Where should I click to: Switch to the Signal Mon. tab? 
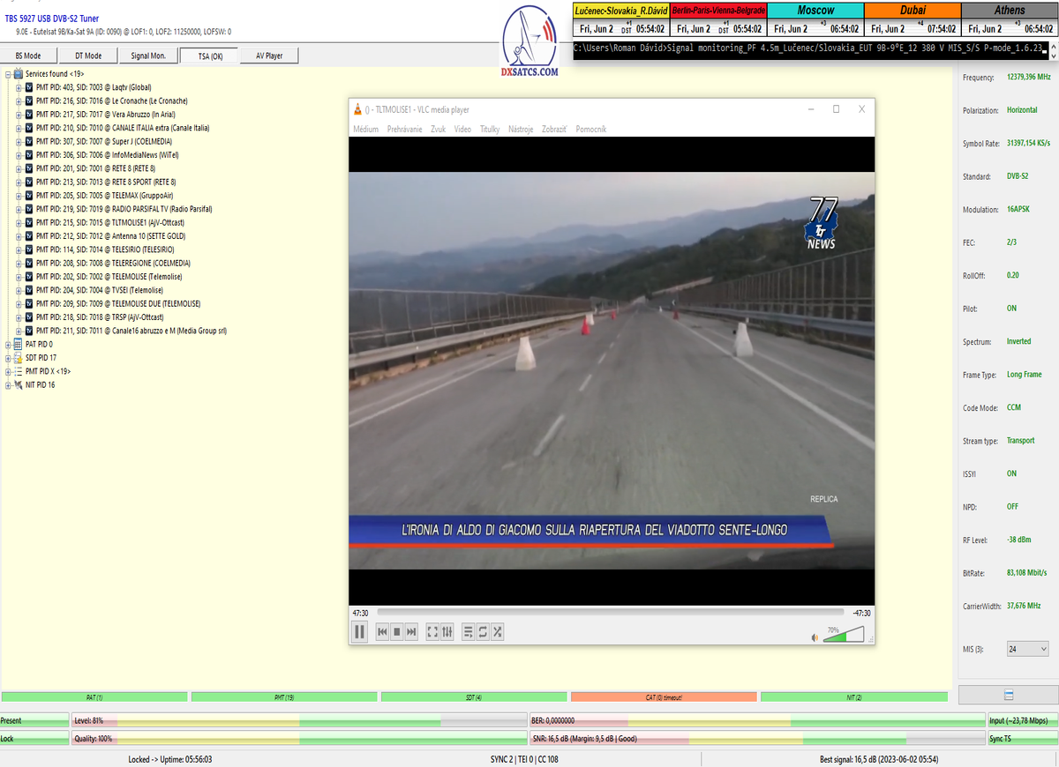pos(147,56)
